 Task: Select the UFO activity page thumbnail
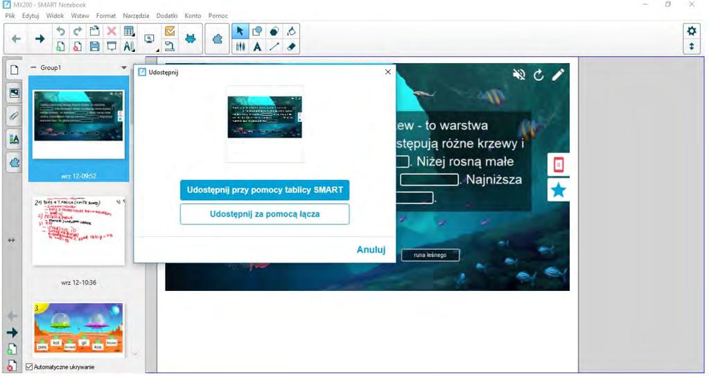pyautogui.click(x=78, y=328)
